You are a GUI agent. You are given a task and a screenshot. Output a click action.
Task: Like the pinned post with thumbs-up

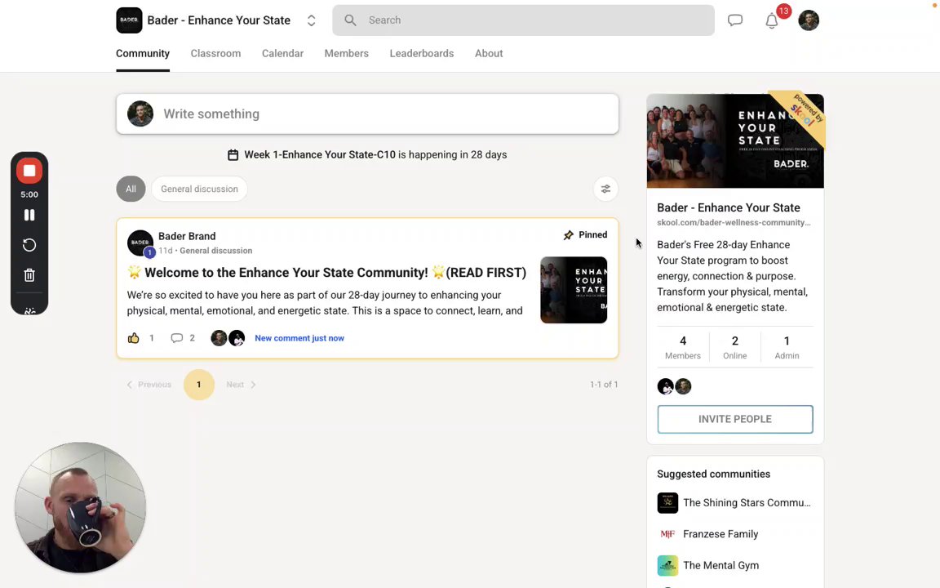pyautogui.click(x=133, y=338)
